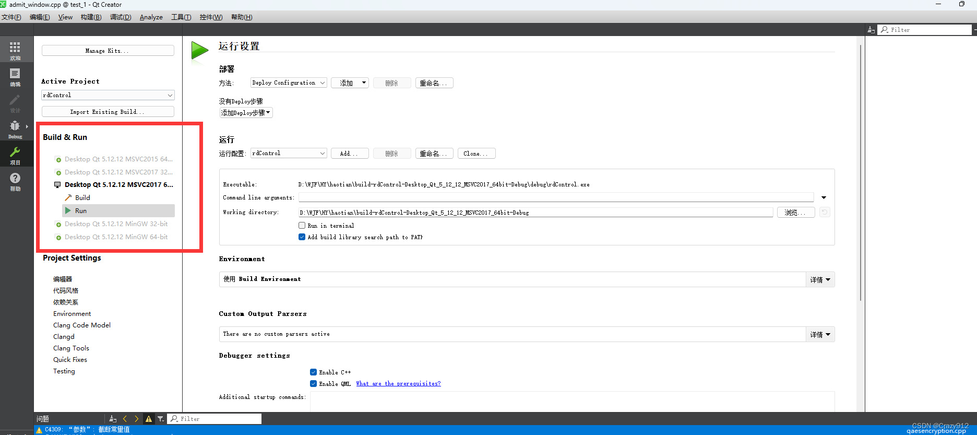Open the View menu
This screenshot has width=977, height=435.
[x=65, y=17]
